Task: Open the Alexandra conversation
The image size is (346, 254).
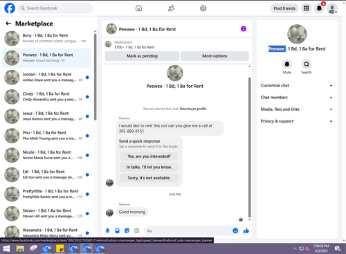Action: [x=46, y=232]
